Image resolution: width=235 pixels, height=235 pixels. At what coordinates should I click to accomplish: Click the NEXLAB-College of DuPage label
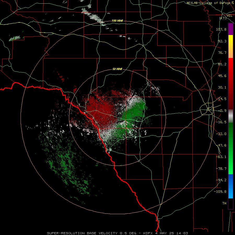tap(211, 3)
